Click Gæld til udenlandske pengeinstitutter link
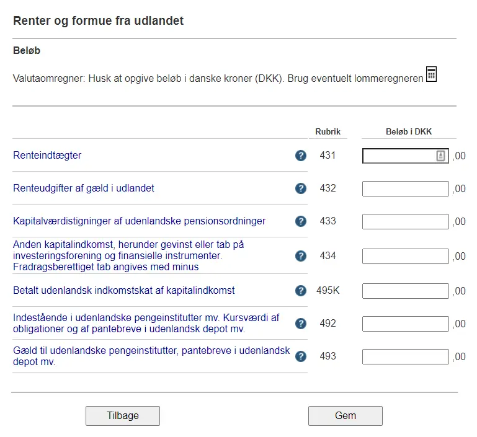Image resolution: width=477 pixels, height=437 pixels. pos(151,356)
